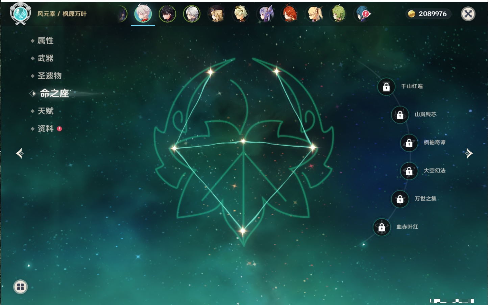Viewport: 488px width, 305px height.
Task: Open the locked 万世之集 constellation node
Action: pyautogui.click(x=400, y=199)
